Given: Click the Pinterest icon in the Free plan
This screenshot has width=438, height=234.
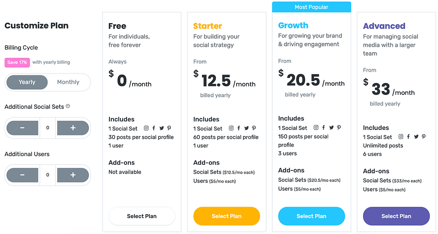Looking at the screenshot, I should (x=169, y=128).
